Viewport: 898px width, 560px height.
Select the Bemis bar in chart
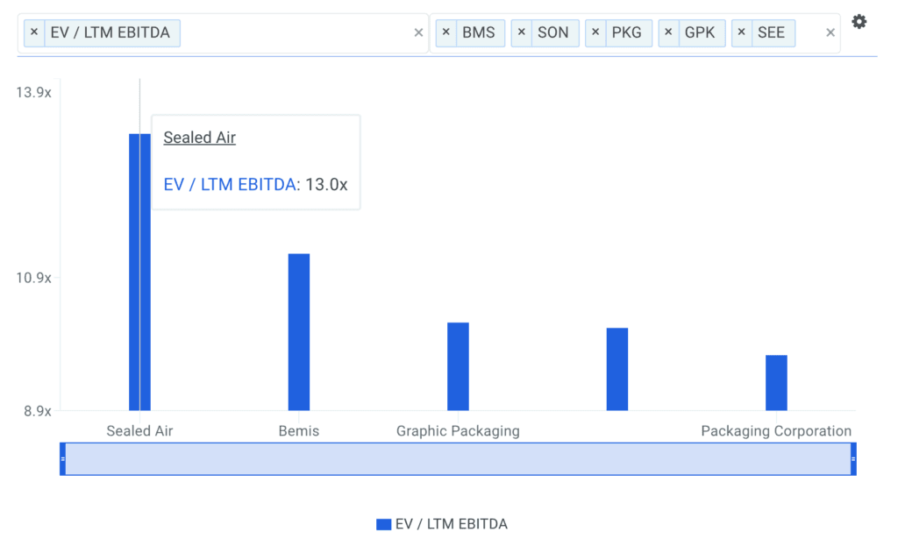click(299, 331)
